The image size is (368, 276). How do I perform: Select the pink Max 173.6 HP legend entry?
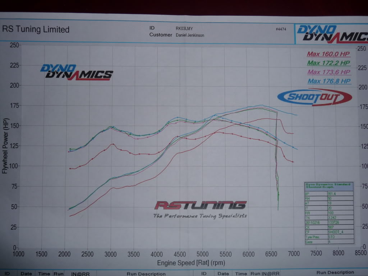(x=328, y=72)
